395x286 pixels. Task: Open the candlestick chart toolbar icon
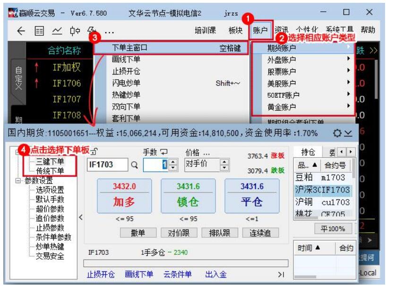(75, 31)
